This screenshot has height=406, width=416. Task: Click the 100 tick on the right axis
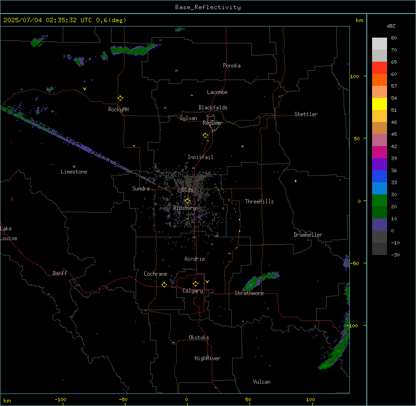pyautogui.click(x=354, y=76)
